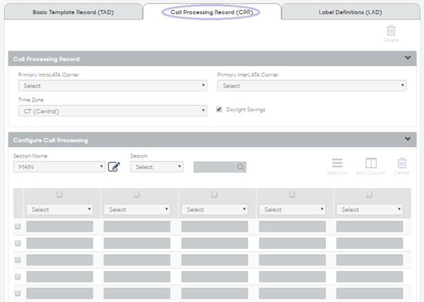
Task: Click third row, second column cell
Action: tap(137, 260)
